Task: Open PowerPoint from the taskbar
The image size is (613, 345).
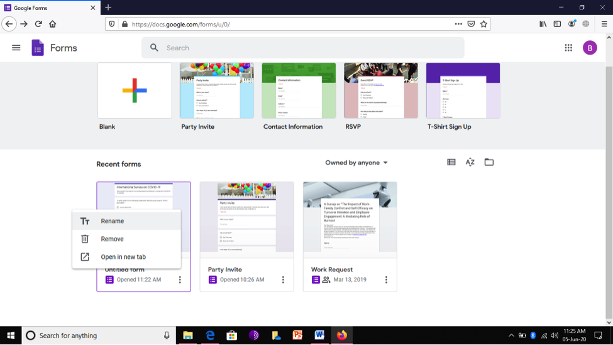Action: 297,336
